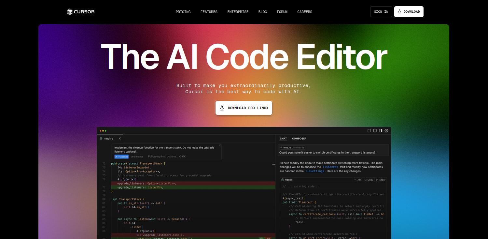
Task: Open the Careers page
Action: click(x=305, y=12)
